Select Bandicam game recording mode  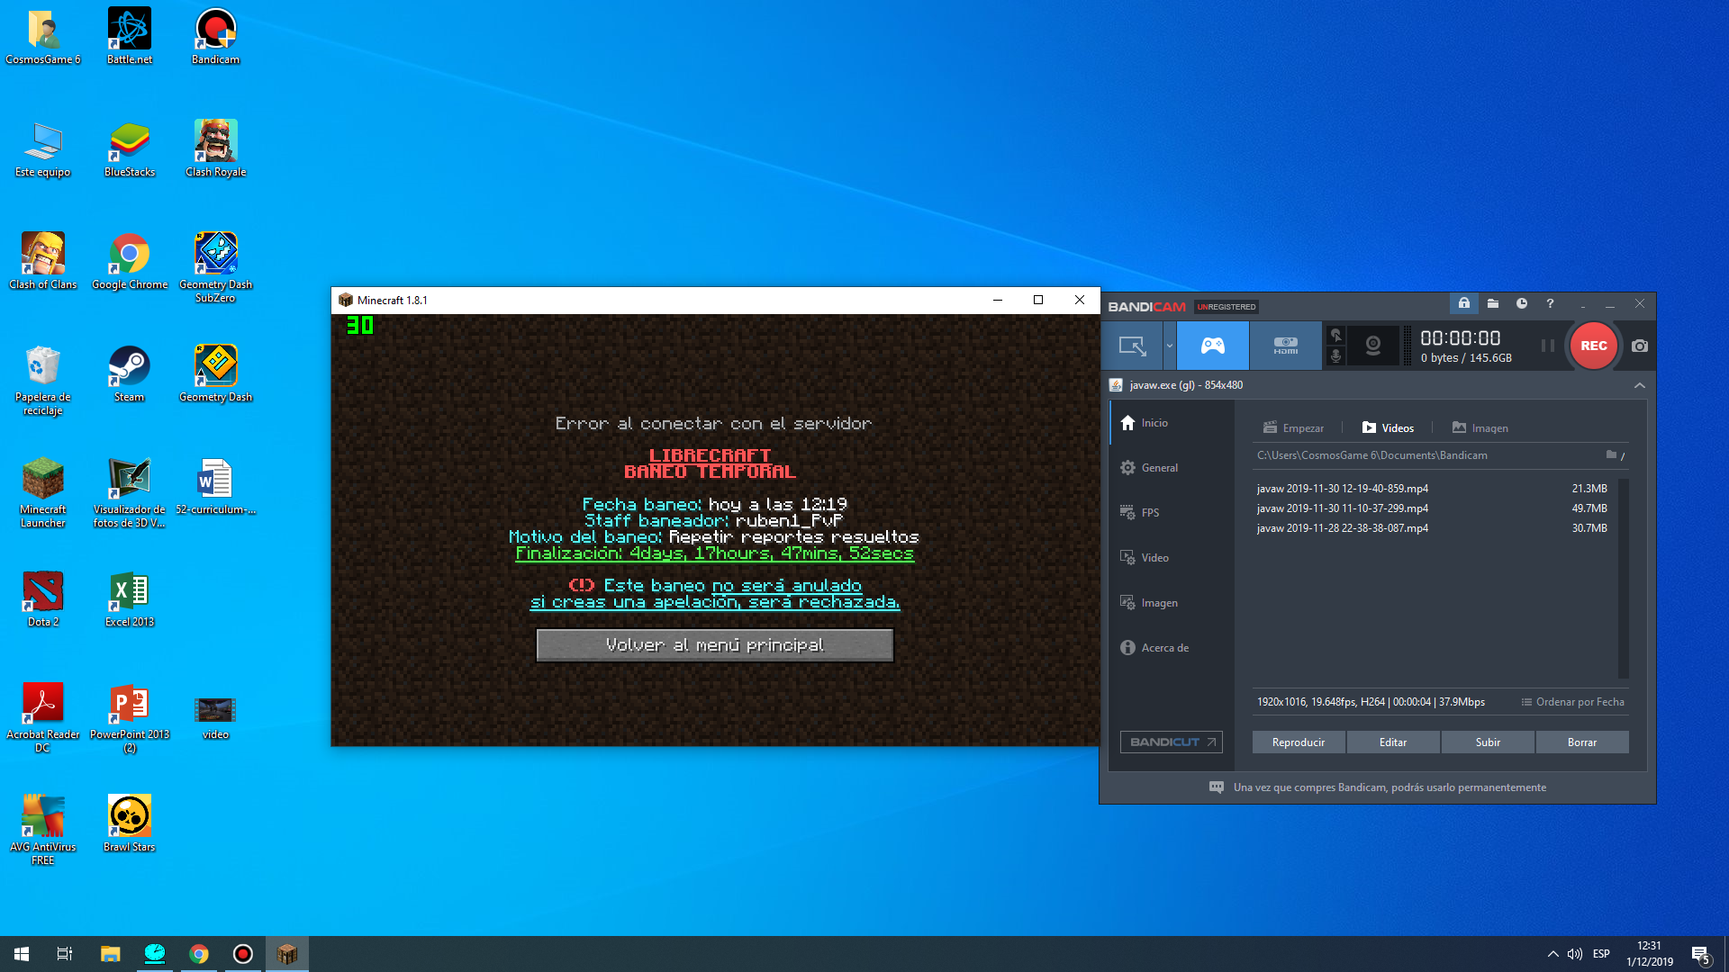[1213, 346]
